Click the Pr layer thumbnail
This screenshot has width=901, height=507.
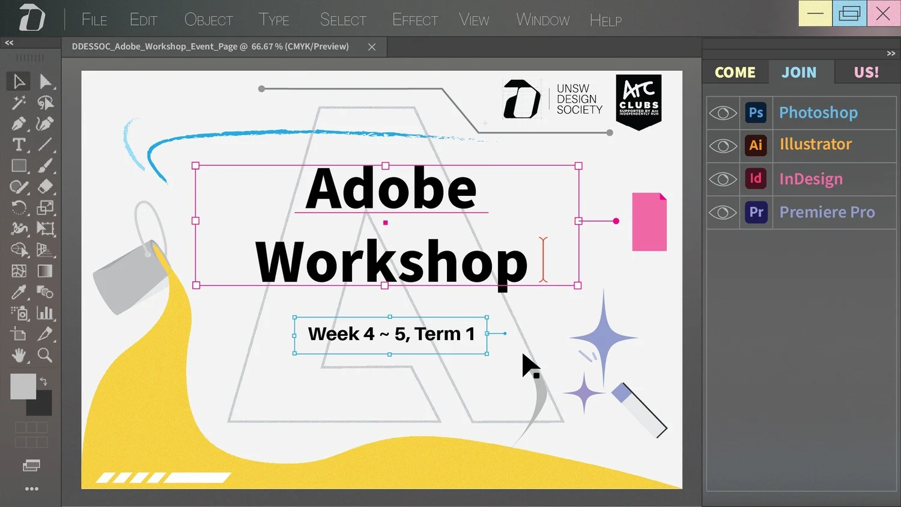[x=756, y=212]
